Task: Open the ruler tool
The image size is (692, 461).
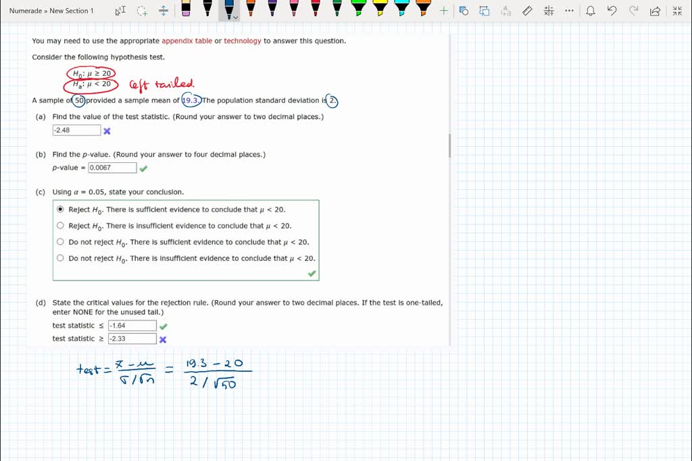Action: click(x=528, y=11)
